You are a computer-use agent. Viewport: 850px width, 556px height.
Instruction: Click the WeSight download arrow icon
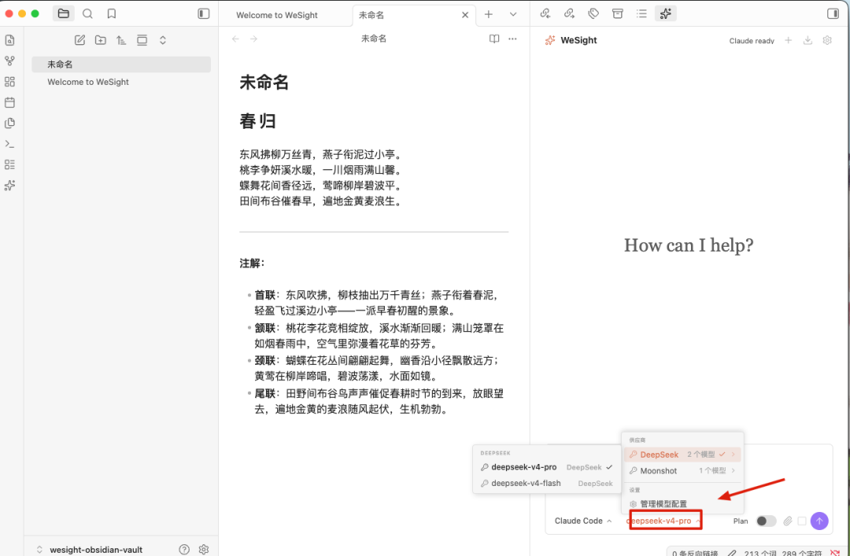[807, 40]
